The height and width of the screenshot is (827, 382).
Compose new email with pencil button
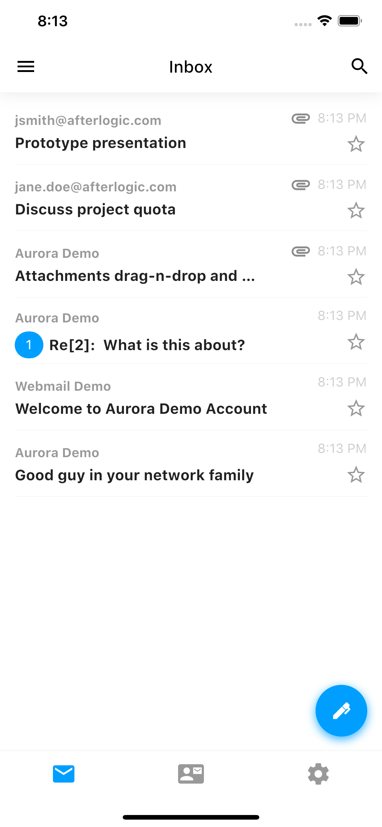click(341, 710)
